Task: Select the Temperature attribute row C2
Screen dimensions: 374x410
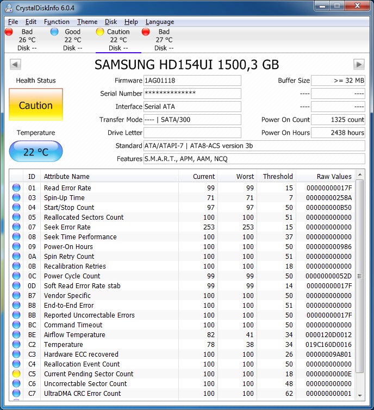Action: click(x=182, y=344)
